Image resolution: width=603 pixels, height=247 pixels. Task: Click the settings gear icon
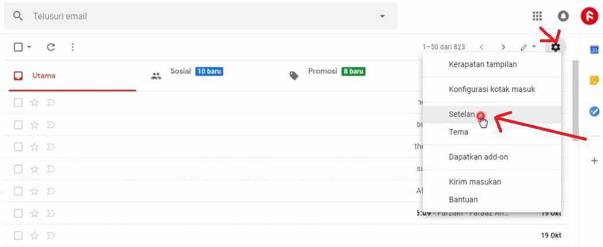pyautogui.click(x=556, y=47)
